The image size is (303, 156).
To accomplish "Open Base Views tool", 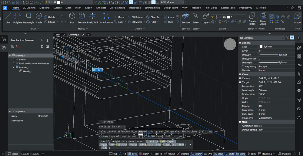I will pos(263,19).
